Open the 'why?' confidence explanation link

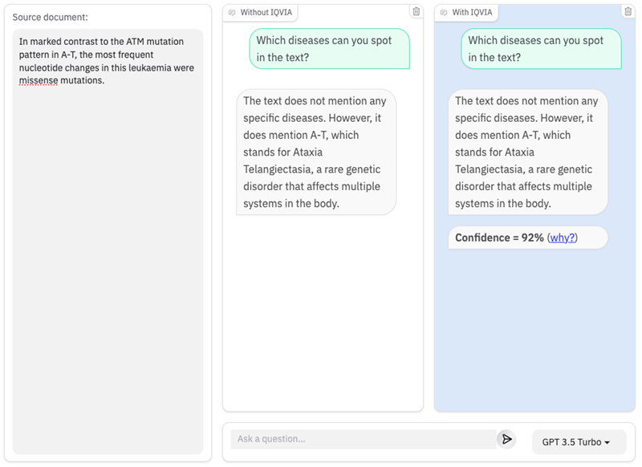tap(563, 238)
